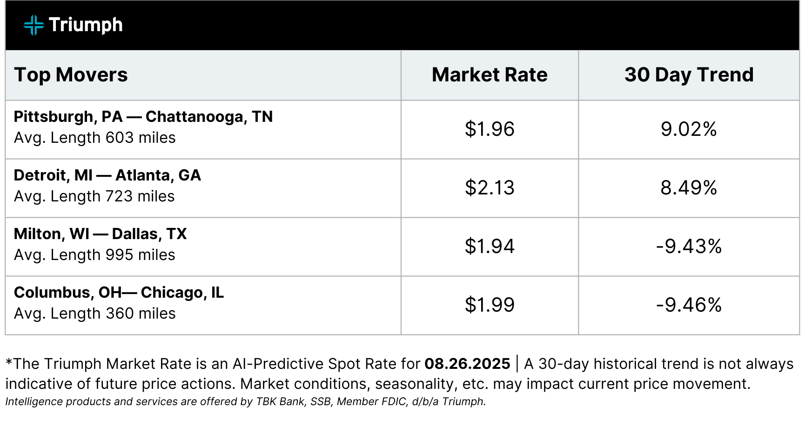Viewport: 805px width, 427px height.
Task: Click the 9.02% trend value
Action: tap(689, 129)
